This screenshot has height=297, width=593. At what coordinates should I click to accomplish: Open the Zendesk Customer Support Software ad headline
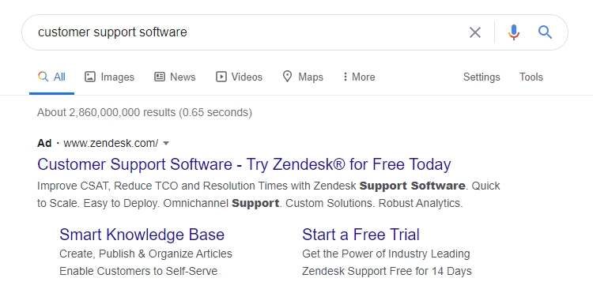pyautogui.click(x=244, y=164)
